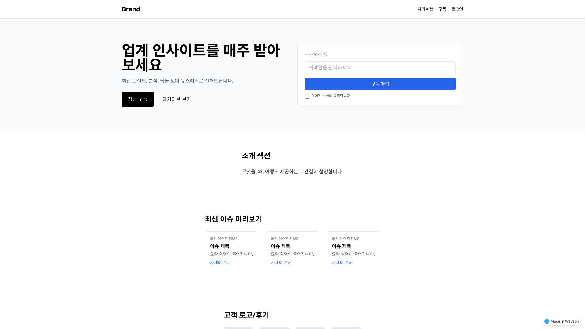585x329 pixels.
Task: Open the 아카이브 menu item
Action: point(425,9)
